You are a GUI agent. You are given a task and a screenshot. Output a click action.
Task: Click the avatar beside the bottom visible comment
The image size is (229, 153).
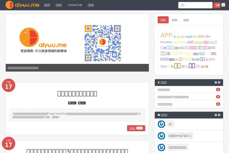click(x=161, y=147)
